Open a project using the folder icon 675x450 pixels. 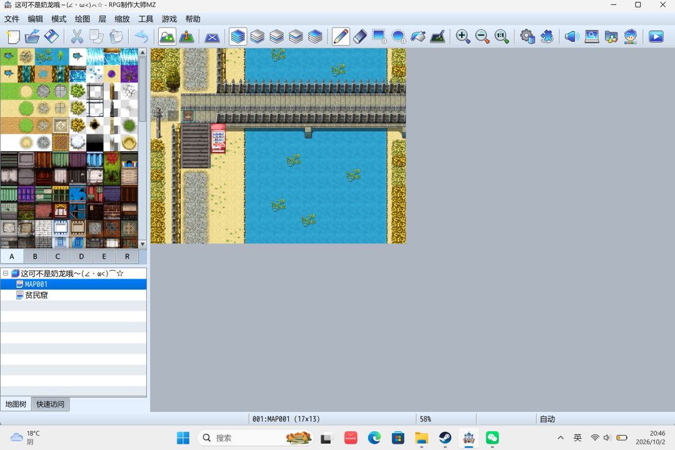point(32,37)
